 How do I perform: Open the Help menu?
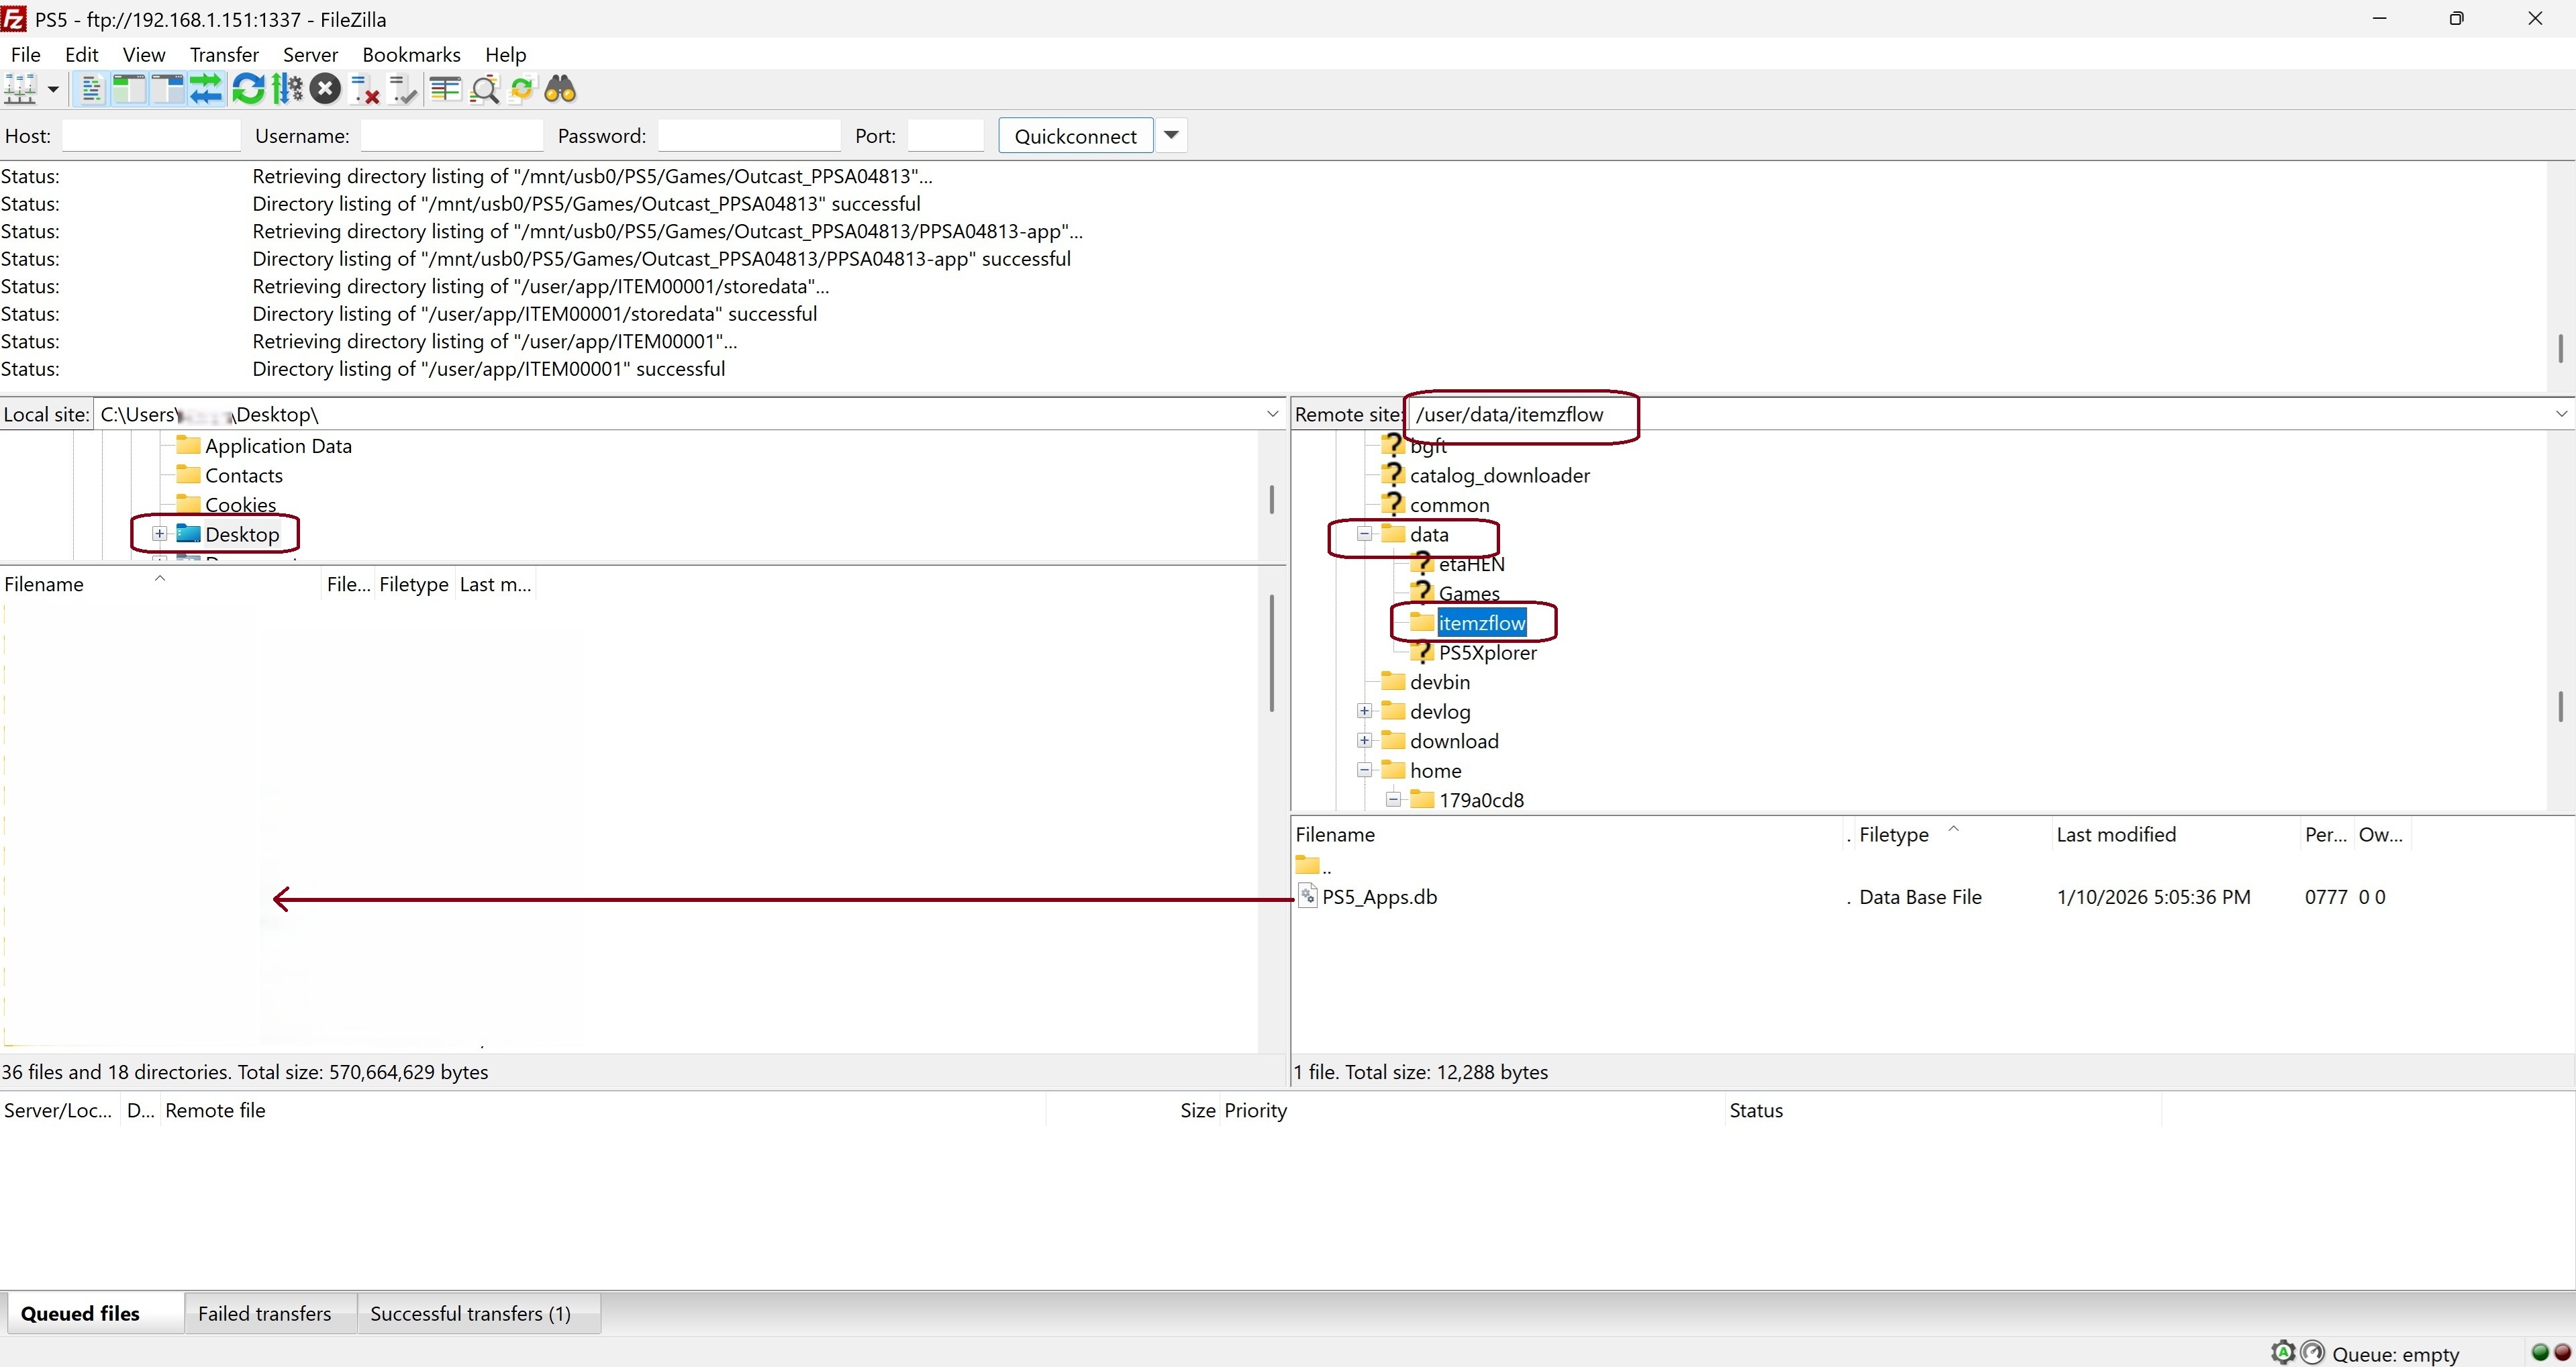pyautogui.click(x=505, y=54)
